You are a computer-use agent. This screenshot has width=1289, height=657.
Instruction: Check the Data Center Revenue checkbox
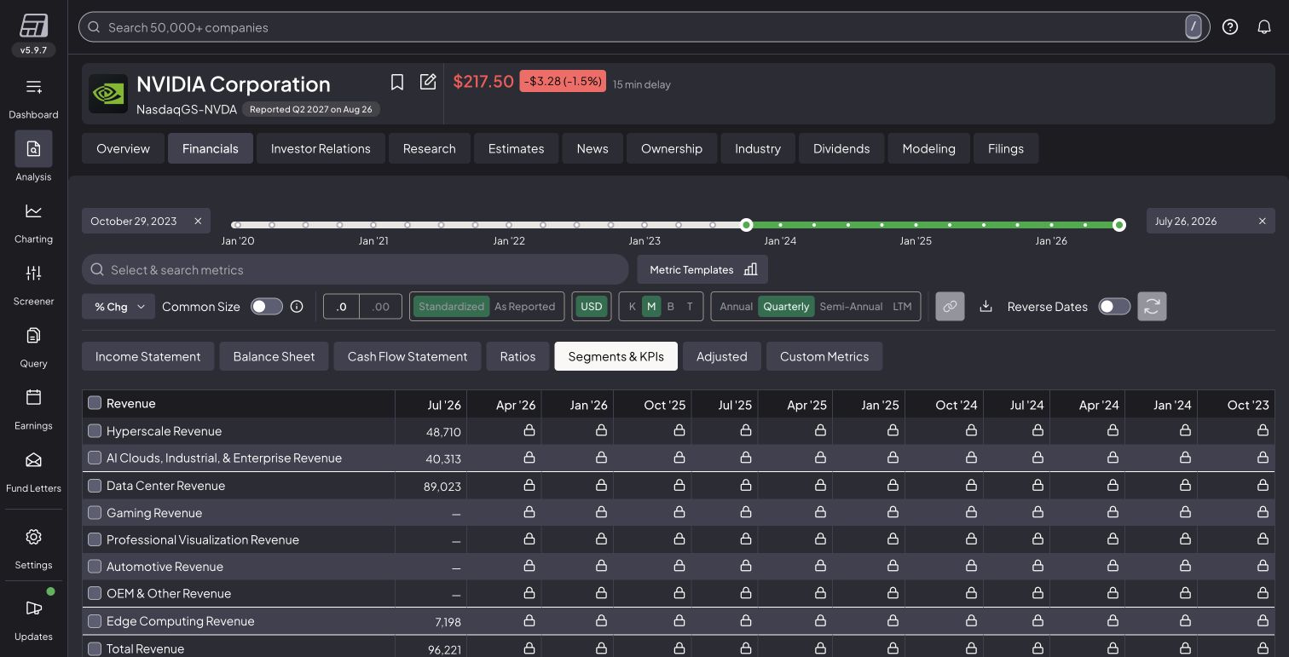coord(95,486)
